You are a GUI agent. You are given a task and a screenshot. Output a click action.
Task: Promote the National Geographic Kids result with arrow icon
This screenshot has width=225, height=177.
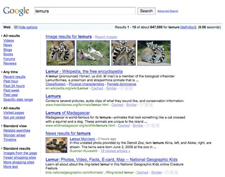172,173
